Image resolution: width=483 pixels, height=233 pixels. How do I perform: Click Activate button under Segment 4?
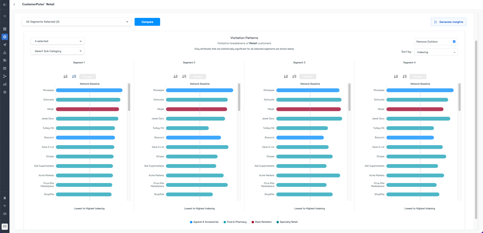click(x=418, y=77)
